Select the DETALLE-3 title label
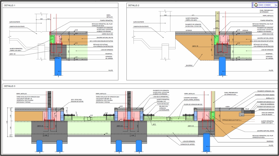This screenshot has width=279, height=156. coord(9,86)
